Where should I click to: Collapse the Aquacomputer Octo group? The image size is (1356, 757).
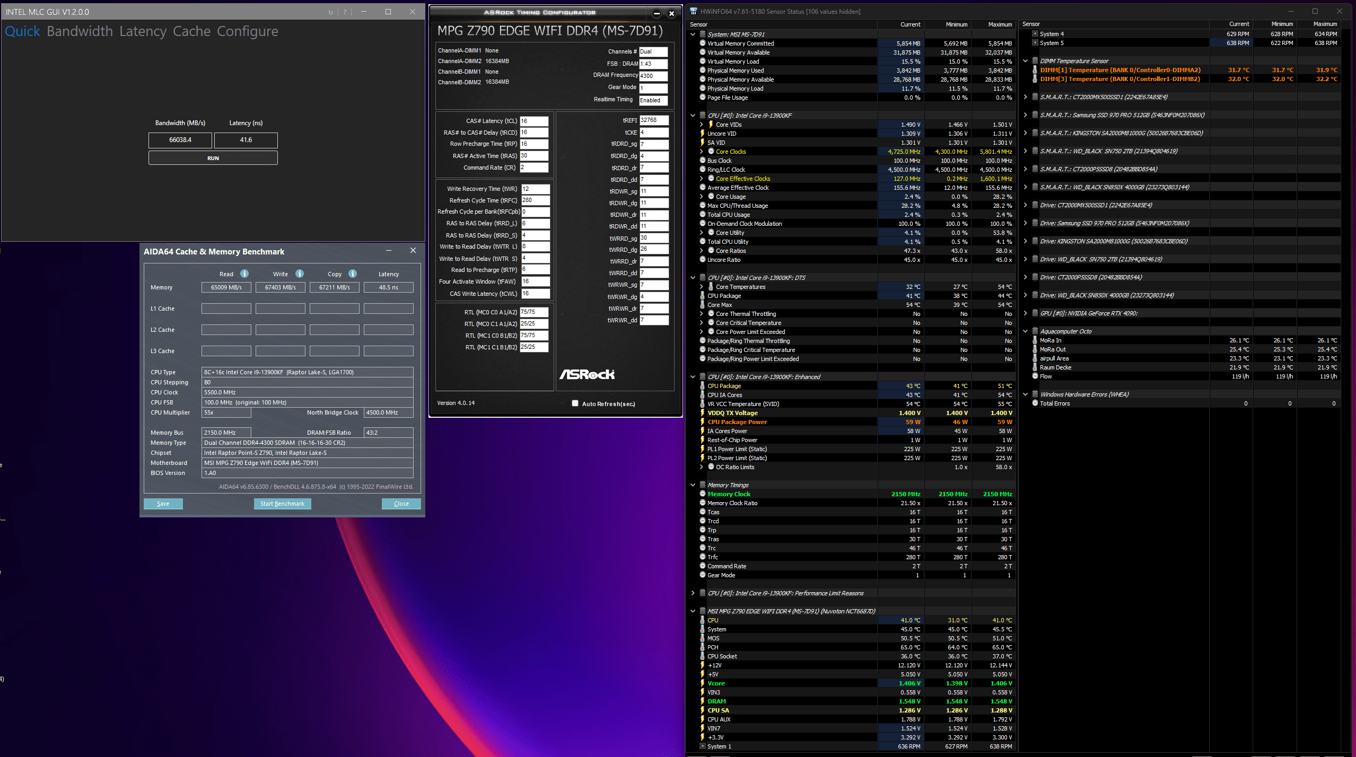coord(1025,331)
